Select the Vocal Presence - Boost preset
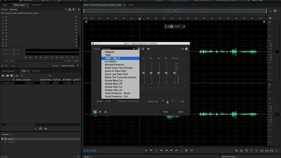Image resolution: width=281 pixels, height=158 pixels. point(117,93)
